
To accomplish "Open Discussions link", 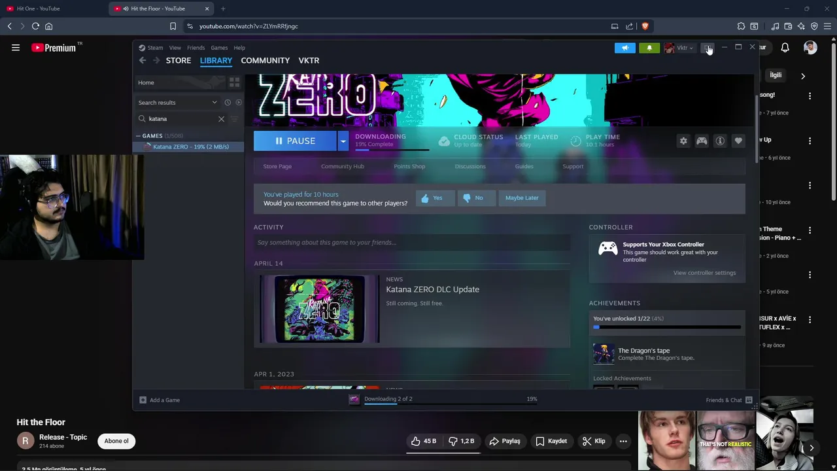I will [x=470, y=166].
